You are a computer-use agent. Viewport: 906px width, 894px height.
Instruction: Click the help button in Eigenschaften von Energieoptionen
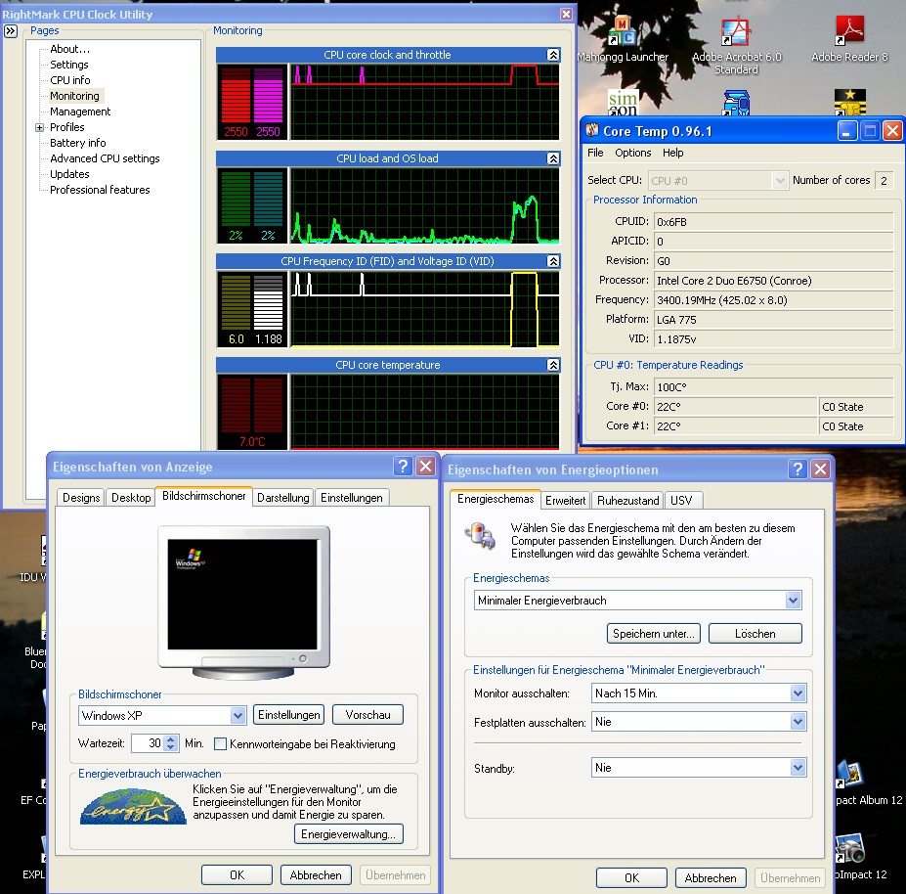[798, 469]
